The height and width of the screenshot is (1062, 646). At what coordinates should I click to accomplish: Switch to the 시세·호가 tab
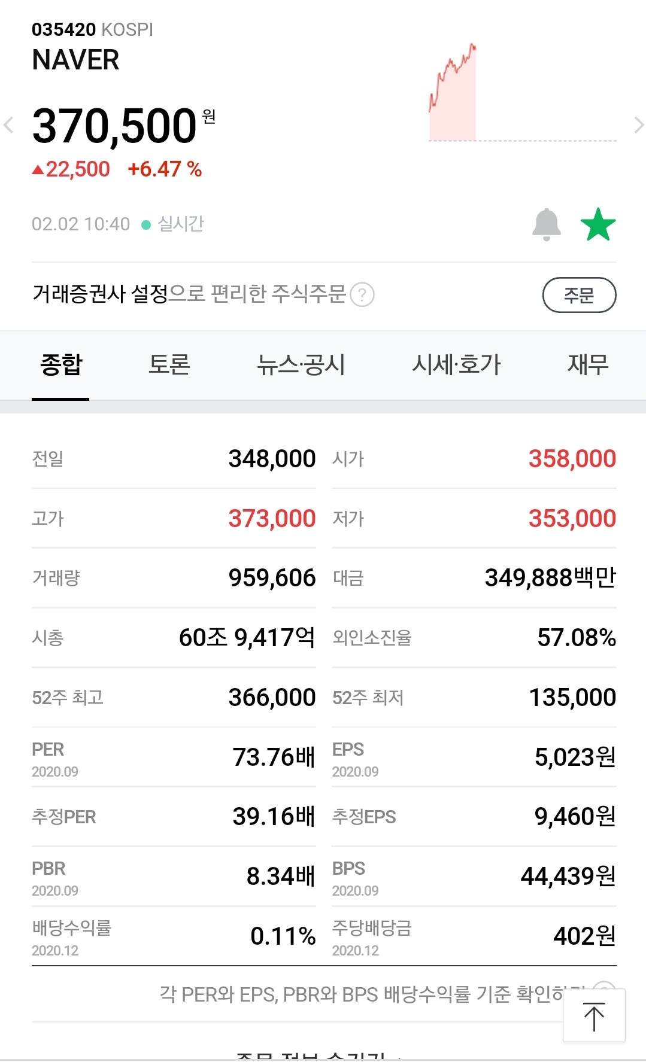[456, 364]
